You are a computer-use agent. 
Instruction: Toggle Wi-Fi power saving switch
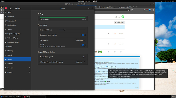click(x=84, y=45)
